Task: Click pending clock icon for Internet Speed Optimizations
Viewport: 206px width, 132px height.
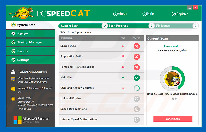Action: [x=136, y=120]
